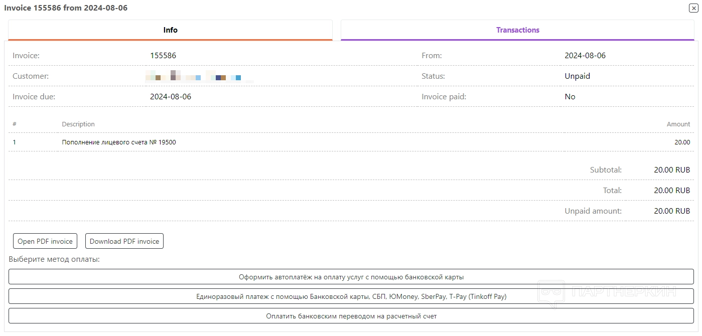Image resolution: width=702 pixels, height=336 pixels.
Task: Click Open PDF invoice button
Action: [x=45, y=241]
